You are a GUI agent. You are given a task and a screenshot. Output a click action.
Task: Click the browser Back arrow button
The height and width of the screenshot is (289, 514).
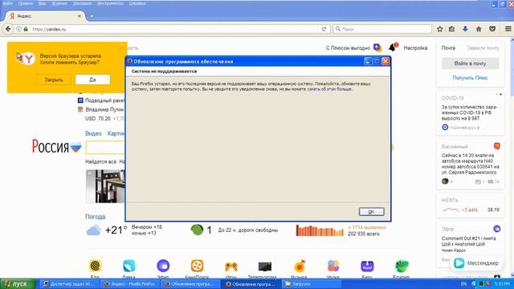(x=8, y=29)
